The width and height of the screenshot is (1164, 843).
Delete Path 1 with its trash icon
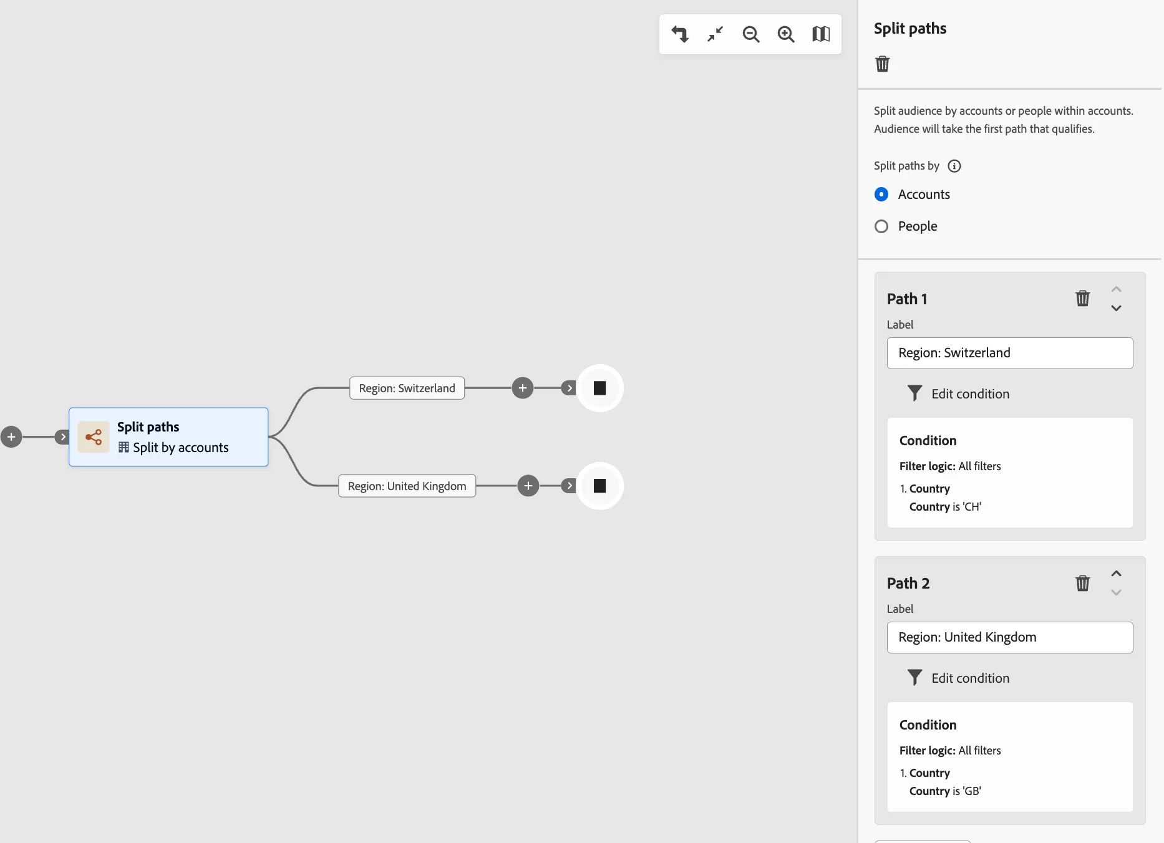[1082, 299]
